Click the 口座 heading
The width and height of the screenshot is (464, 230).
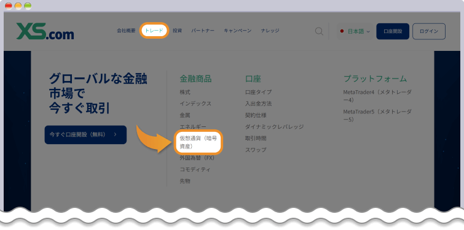coord(253,79)
